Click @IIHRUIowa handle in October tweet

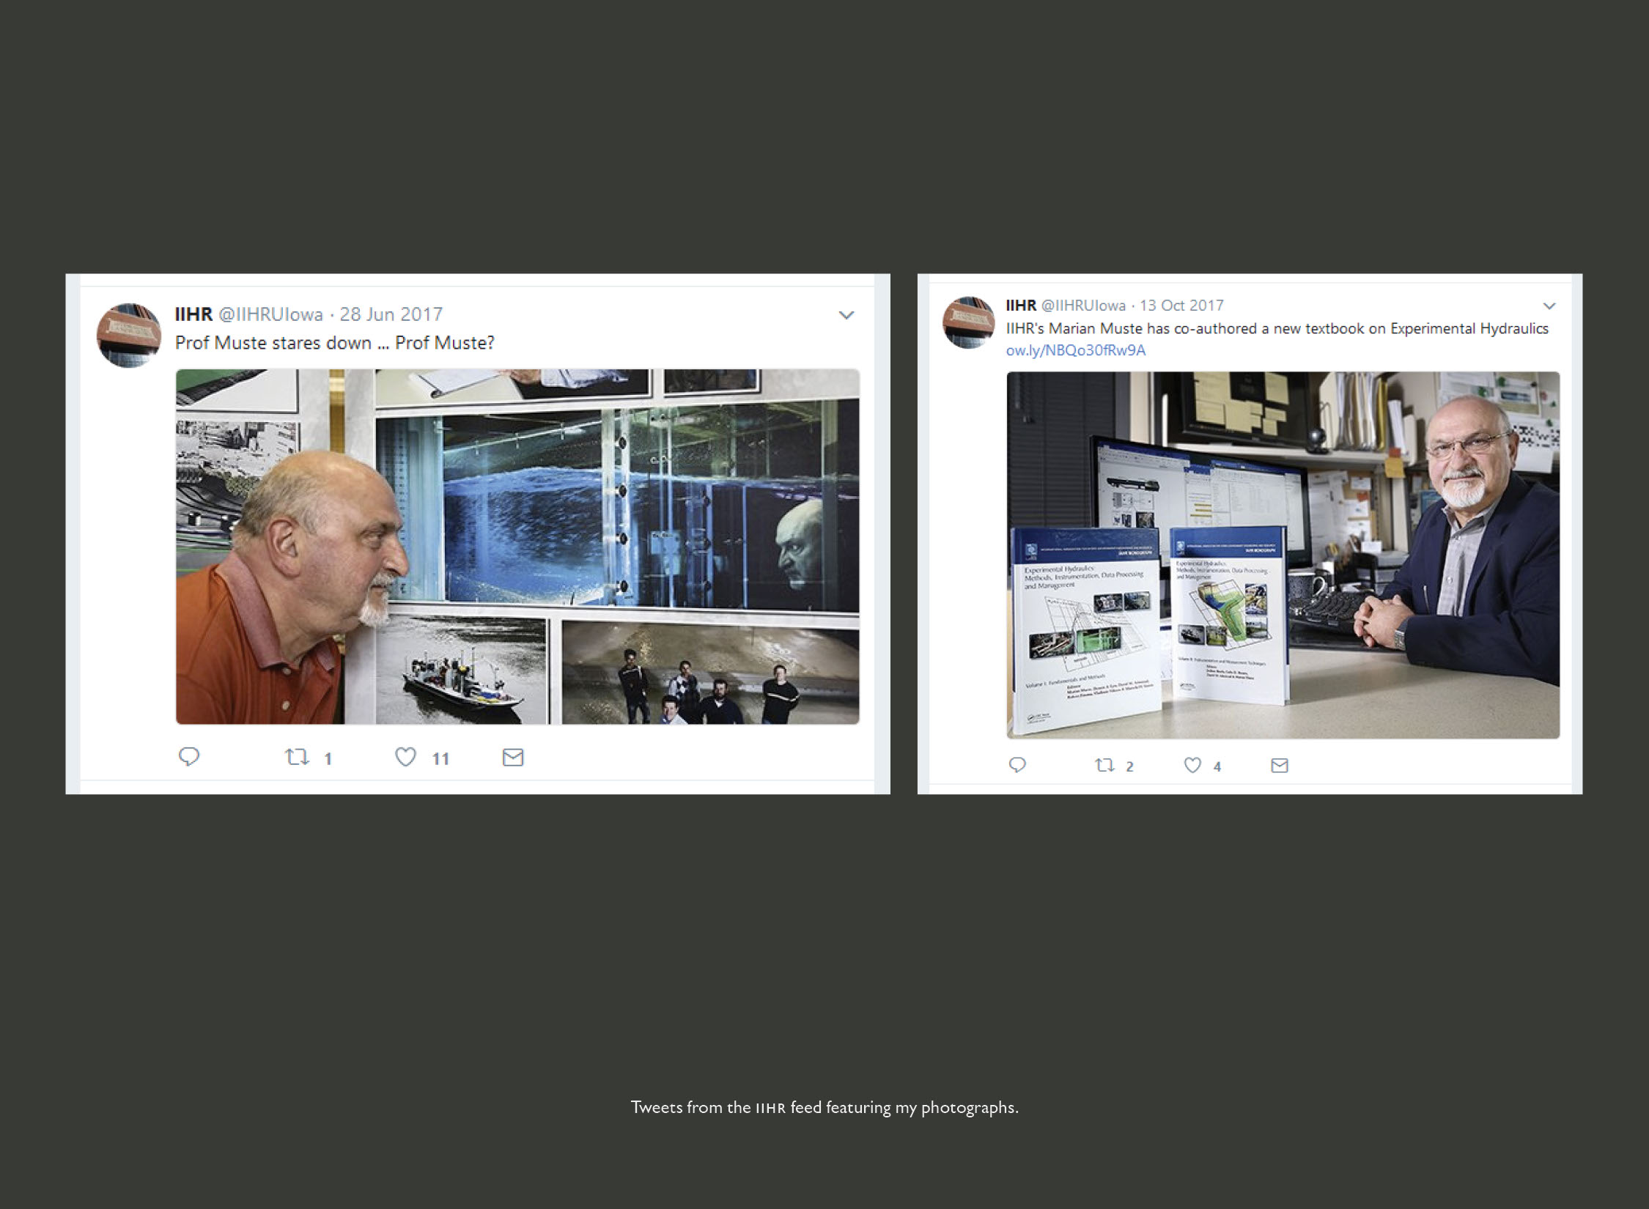click(1083, 306)
